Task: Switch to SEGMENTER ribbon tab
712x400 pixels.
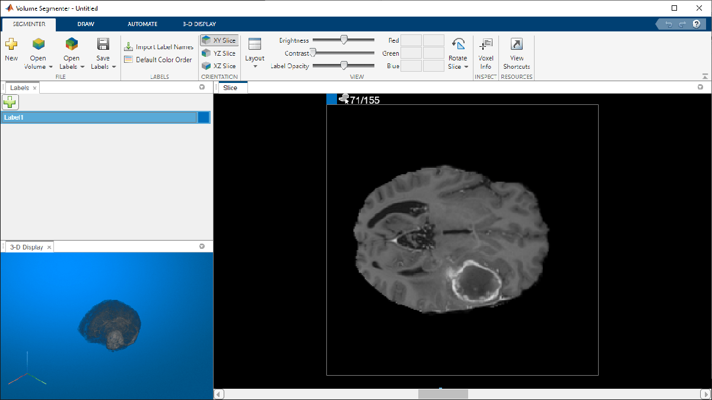Action: click(29, 24)
